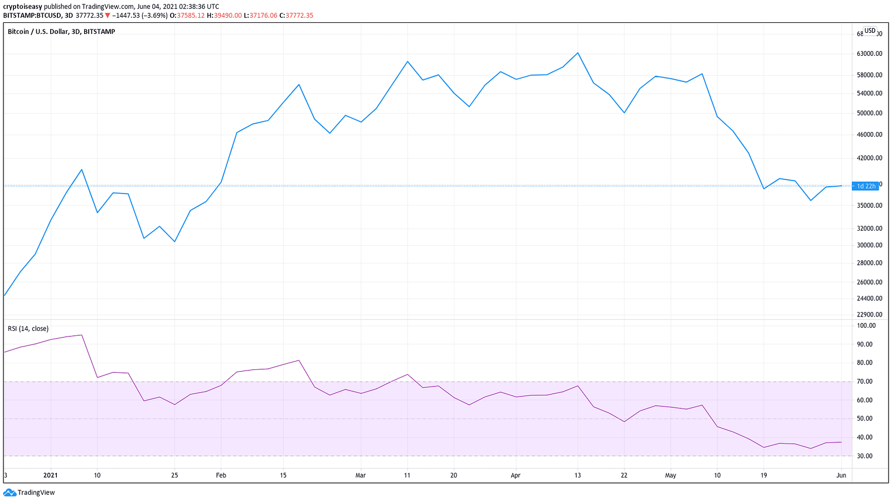Click the '22' date label on time axis

624,475
